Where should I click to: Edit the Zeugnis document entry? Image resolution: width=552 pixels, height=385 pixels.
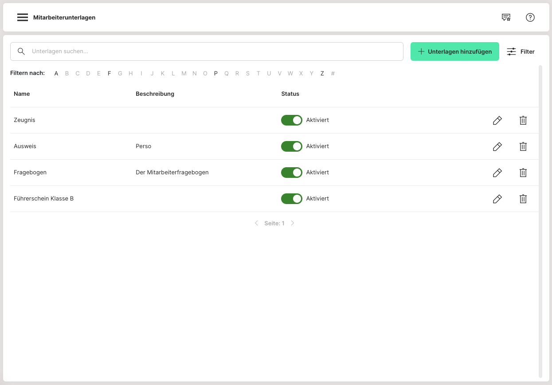497,120
